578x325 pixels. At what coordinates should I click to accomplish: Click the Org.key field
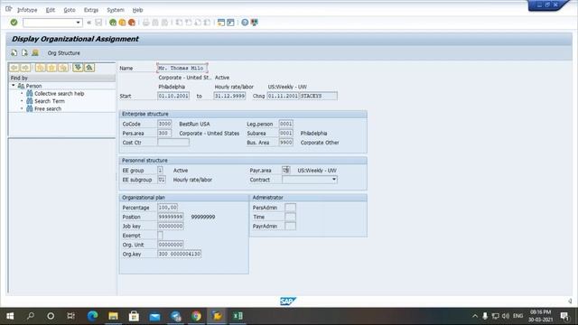179,254
